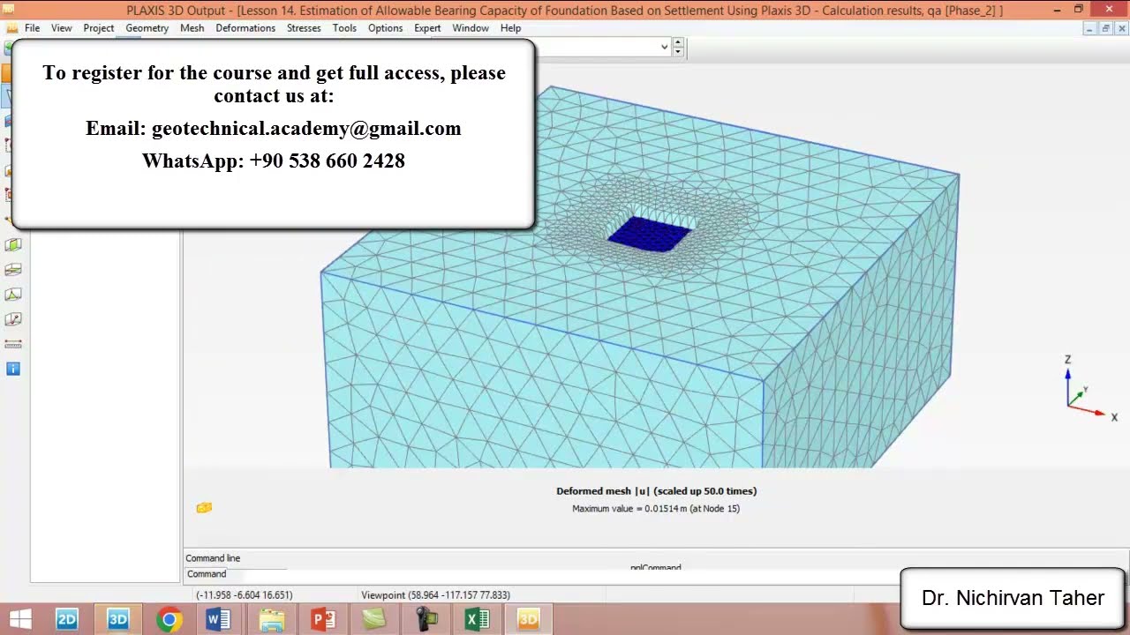This screenshot has height=635, width=1130.
Task: Open the phase selection dropdown in toolbar
Action: [x=665, y=48]
